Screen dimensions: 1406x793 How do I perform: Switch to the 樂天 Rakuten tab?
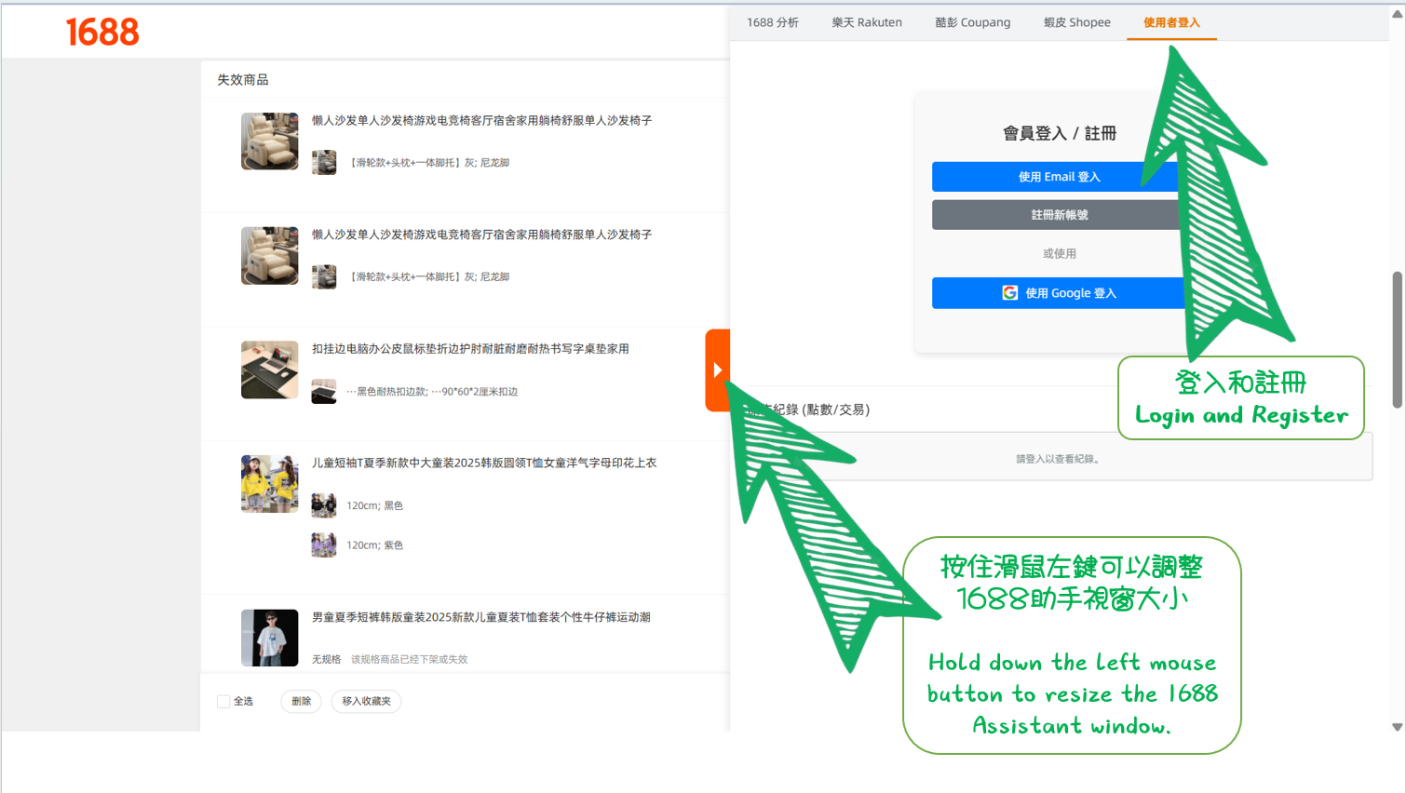866,22
